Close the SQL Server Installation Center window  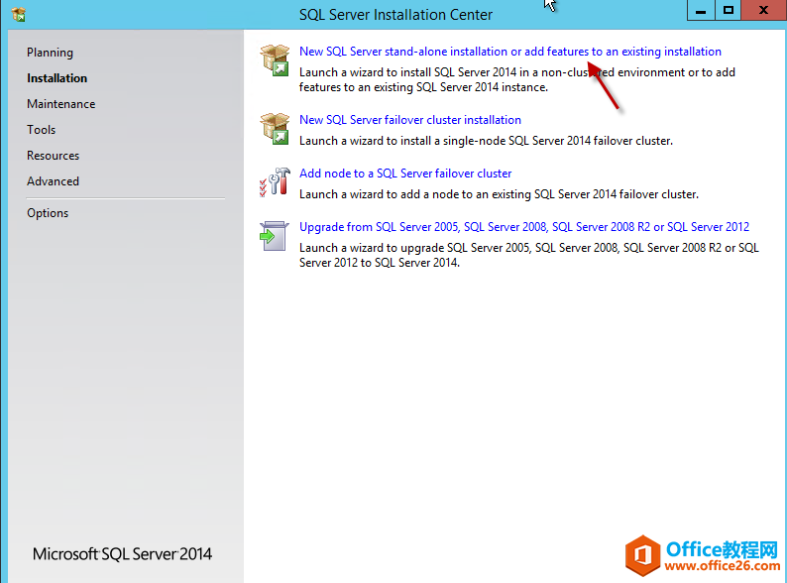pos(763,10)
